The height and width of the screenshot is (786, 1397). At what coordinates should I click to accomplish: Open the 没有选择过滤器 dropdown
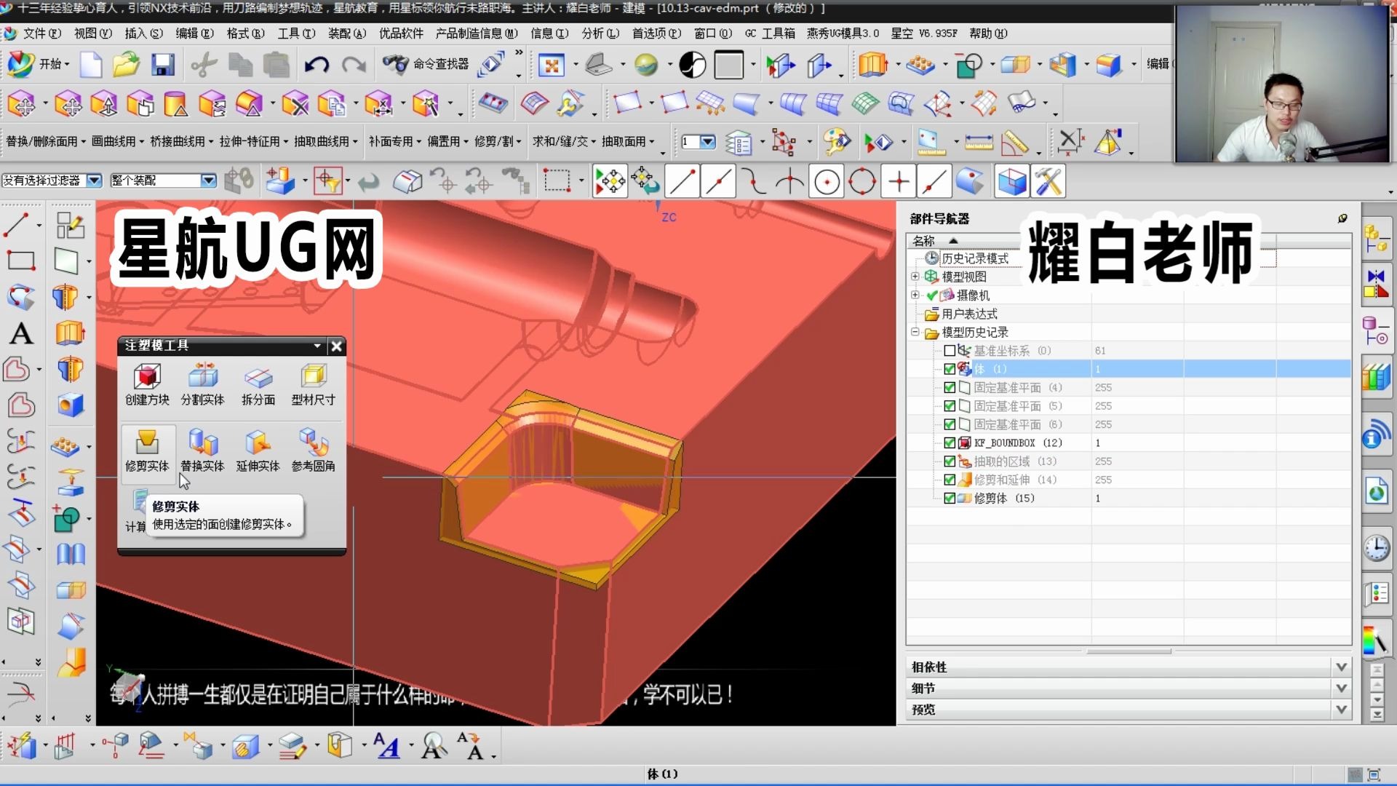[x=94, y=180]
